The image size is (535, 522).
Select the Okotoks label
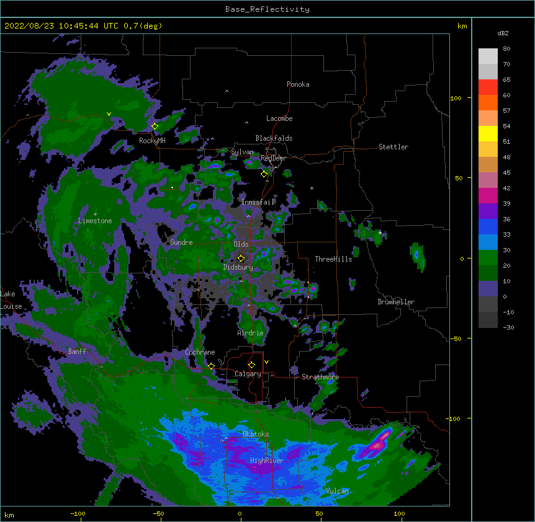click(256, 434)
